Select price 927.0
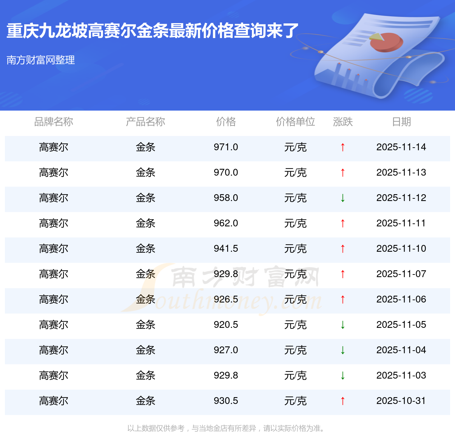The image size is (455, 443). point(226,350)
